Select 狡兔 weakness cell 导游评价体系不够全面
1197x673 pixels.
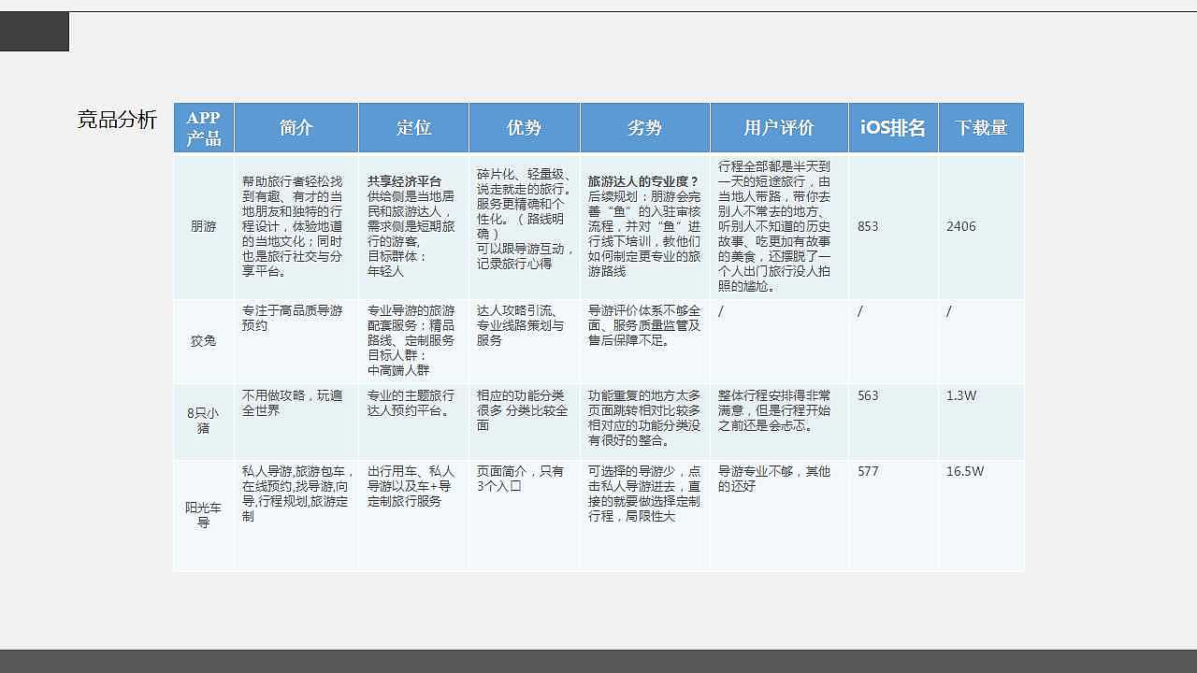point(645,341)
